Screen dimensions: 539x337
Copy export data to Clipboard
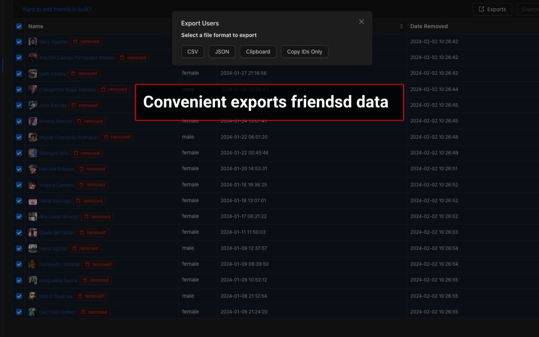(x=258, y=51)
